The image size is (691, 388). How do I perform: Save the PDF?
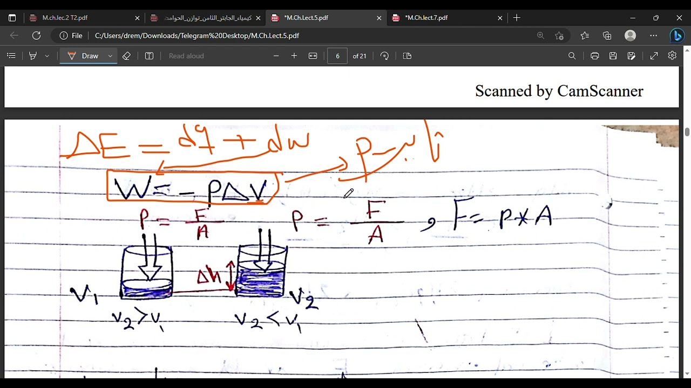[613, 56]
